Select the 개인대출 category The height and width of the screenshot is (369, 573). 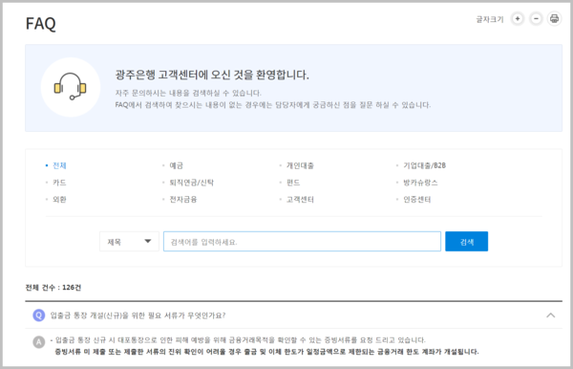point(300,165)
